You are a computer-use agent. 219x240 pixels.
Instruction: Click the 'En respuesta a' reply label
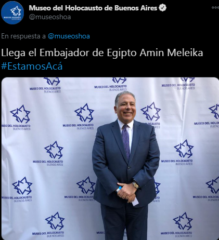tap(23, 36)
